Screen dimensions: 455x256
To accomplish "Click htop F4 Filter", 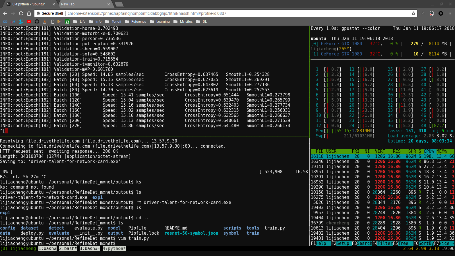I will (x=382, y=243).
